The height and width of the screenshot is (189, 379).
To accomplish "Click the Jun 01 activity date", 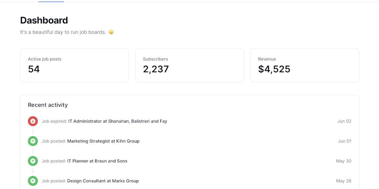I will tap(345, 141).
